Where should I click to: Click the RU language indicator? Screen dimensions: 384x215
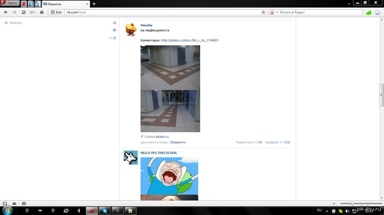pyautogui.click(x=319, y=211)
